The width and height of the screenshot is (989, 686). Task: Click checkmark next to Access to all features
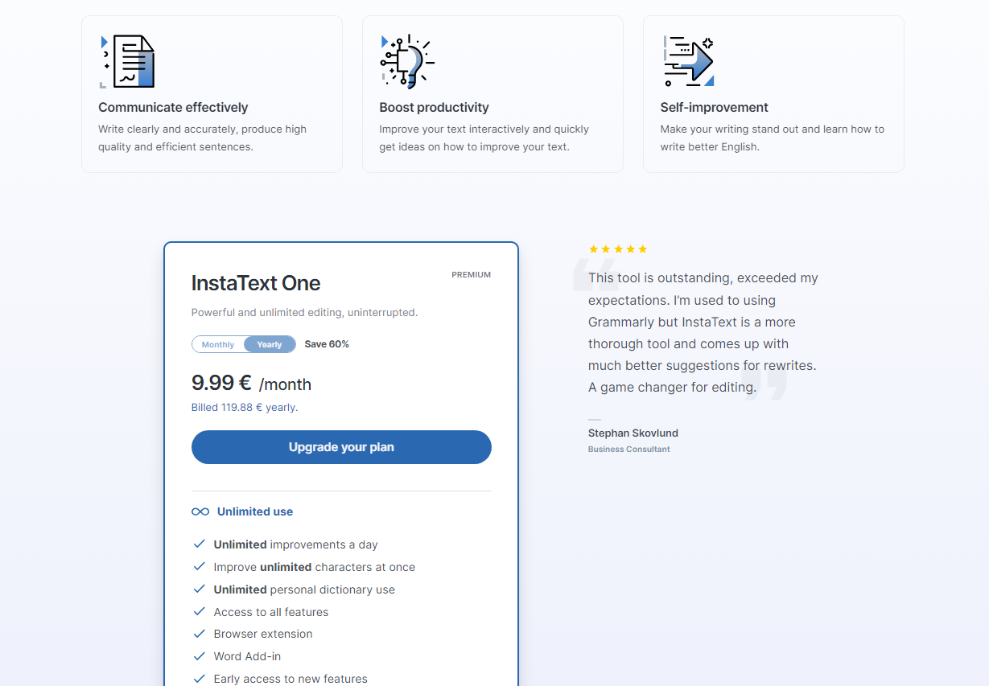pos(200,612)
